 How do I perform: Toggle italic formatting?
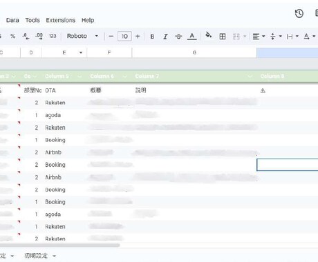pos(165,37)
